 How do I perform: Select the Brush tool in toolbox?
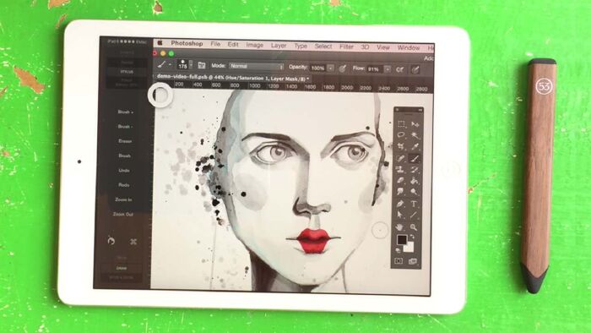tap(415, 158)
